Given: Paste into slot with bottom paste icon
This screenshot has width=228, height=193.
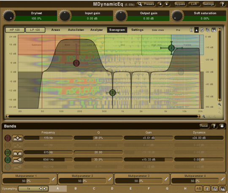Looking at the screenshot, I should coord(223,189).
